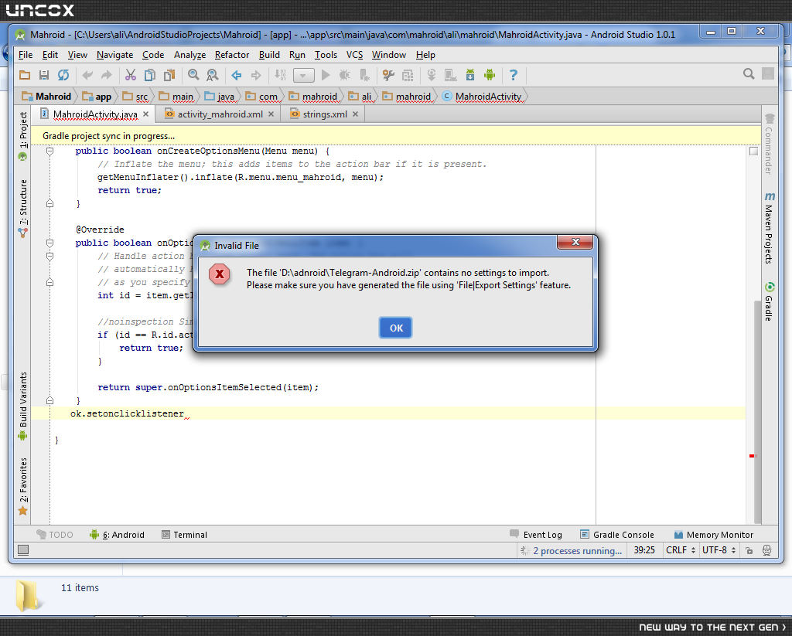
Task: Toggle the Structure side panel
Action: pyautogui.click(x=22, y=208)
